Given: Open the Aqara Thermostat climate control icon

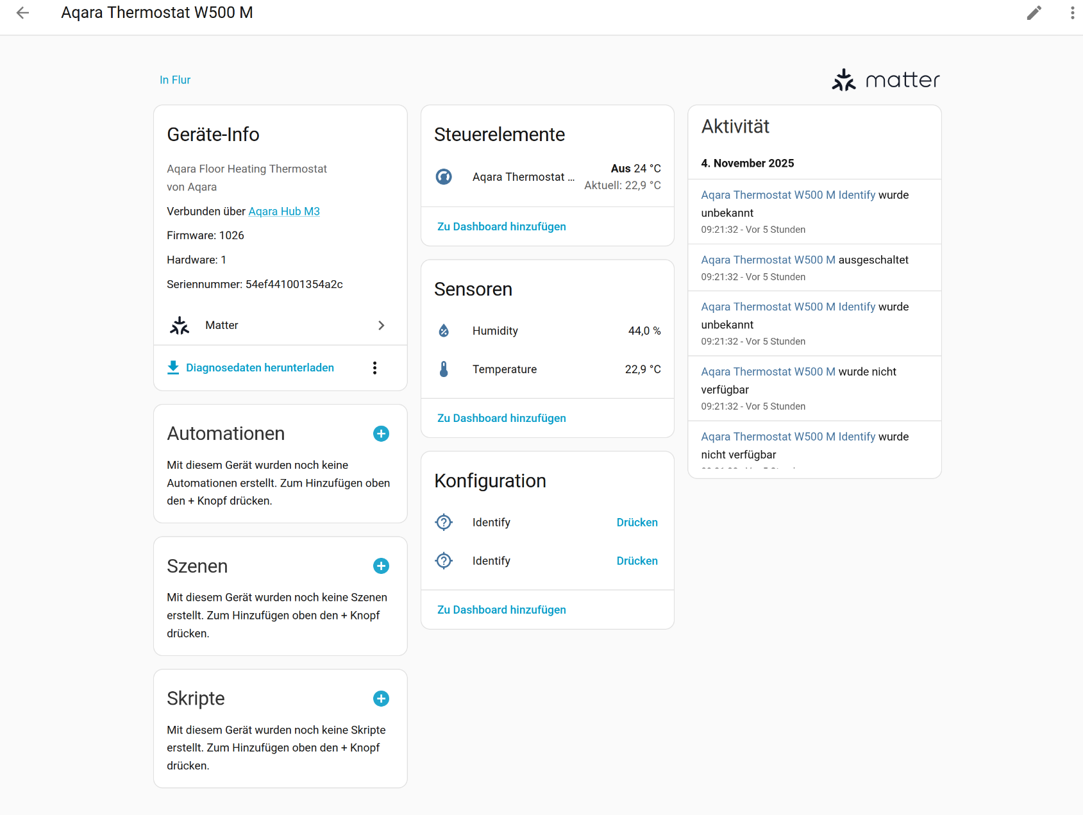Looking at the screenshot, I should (x=444, y=177).
